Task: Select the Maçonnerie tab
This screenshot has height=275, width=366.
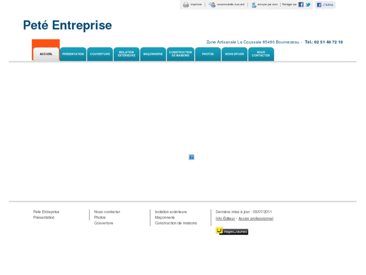Action: 153,54
